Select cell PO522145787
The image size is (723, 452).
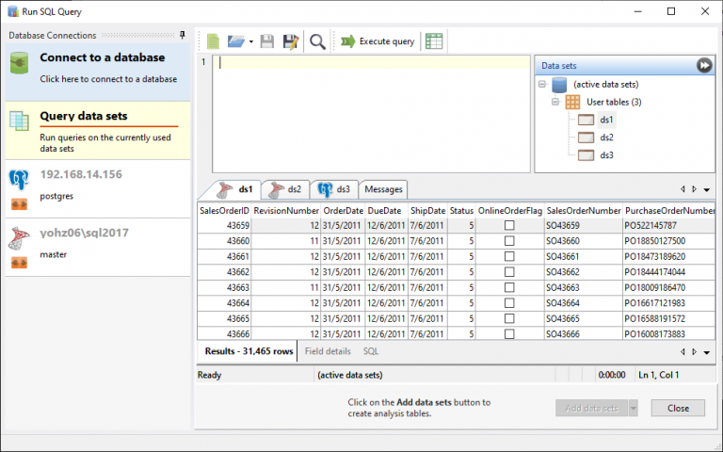668,226
